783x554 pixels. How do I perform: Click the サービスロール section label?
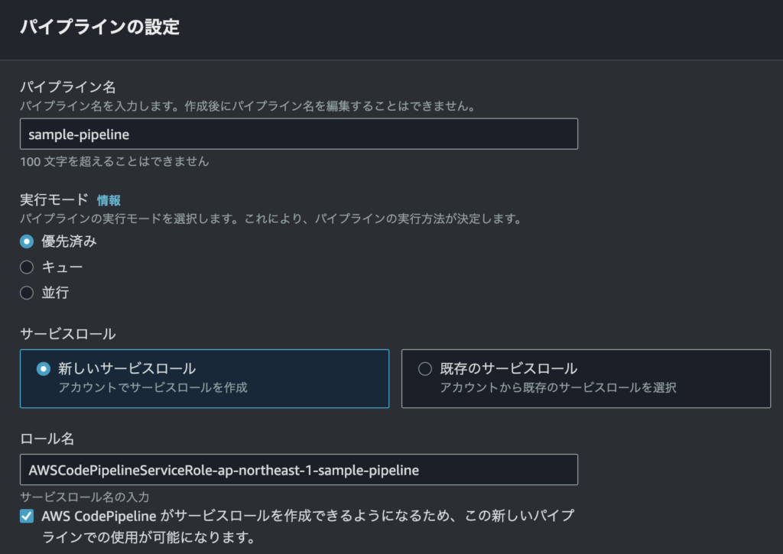coord(68,333)
